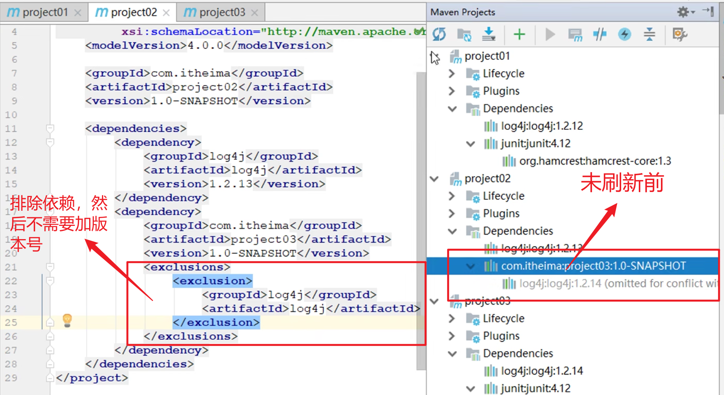Click the project03 artifactId on line 19
Viewport: 724px width, 395px height.
point(264,239)
